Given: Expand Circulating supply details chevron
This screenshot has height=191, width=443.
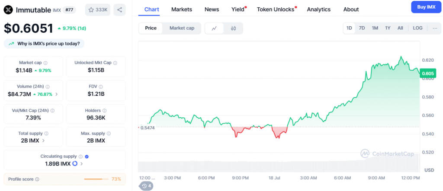Looking at the screenshot, I should click(x=82, y=164).
